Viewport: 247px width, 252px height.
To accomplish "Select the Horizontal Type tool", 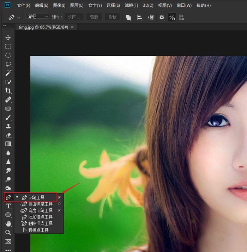I will (x=8, y=206).
